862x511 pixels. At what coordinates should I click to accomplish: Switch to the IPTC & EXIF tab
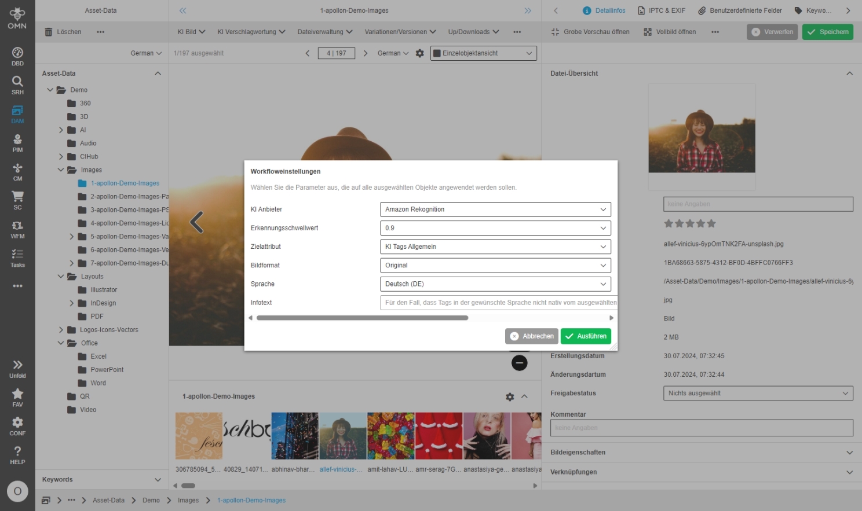[661, 10]
